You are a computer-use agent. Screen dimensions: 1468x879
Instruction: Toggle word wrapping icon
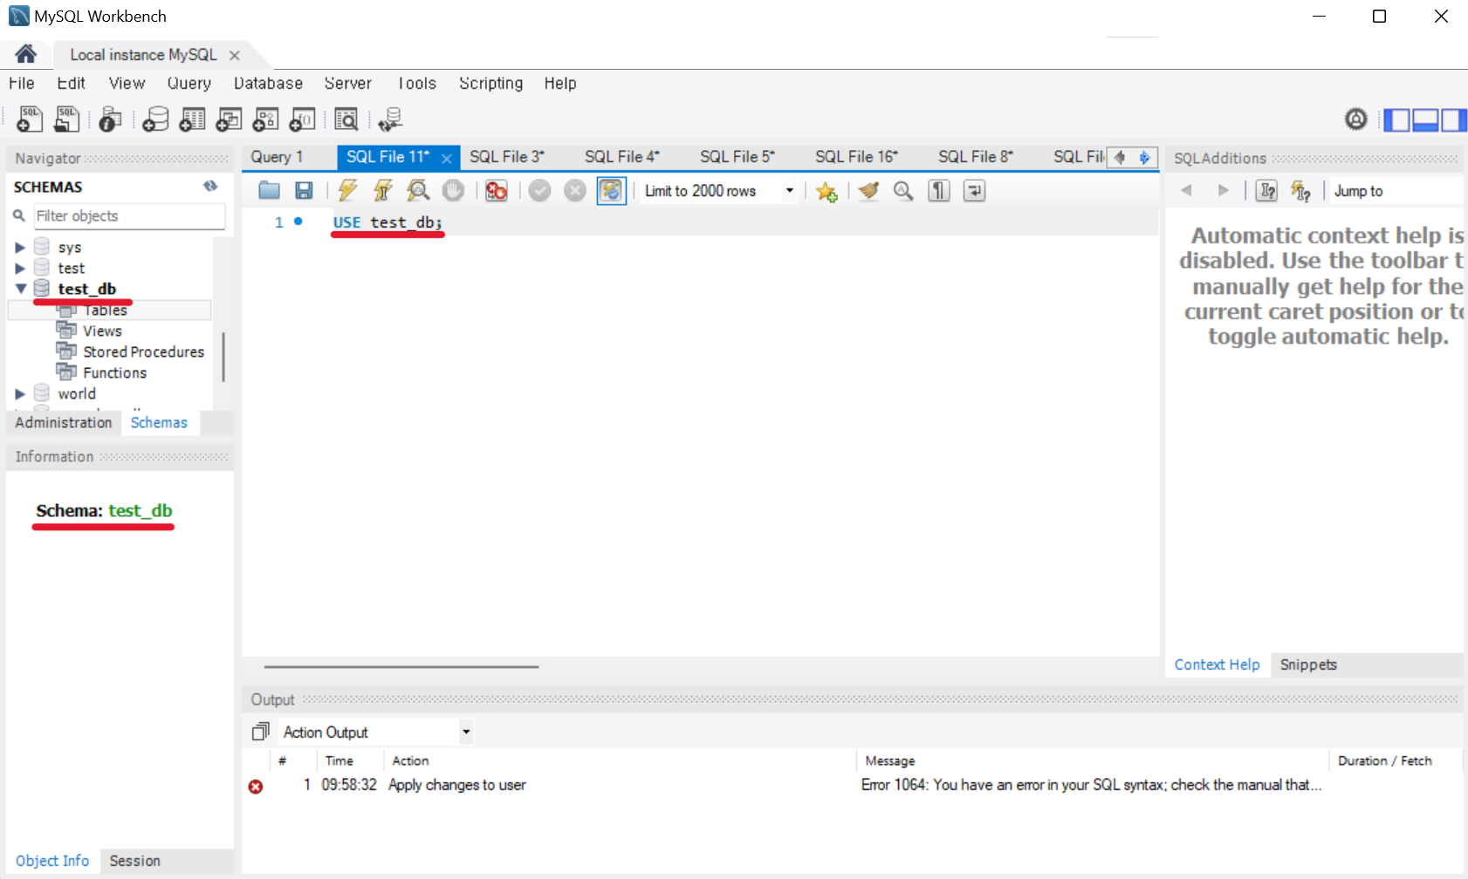(x=974, y=190)
